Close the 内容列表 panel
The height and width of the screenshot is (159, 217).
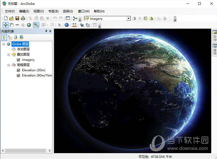[50, 31]
